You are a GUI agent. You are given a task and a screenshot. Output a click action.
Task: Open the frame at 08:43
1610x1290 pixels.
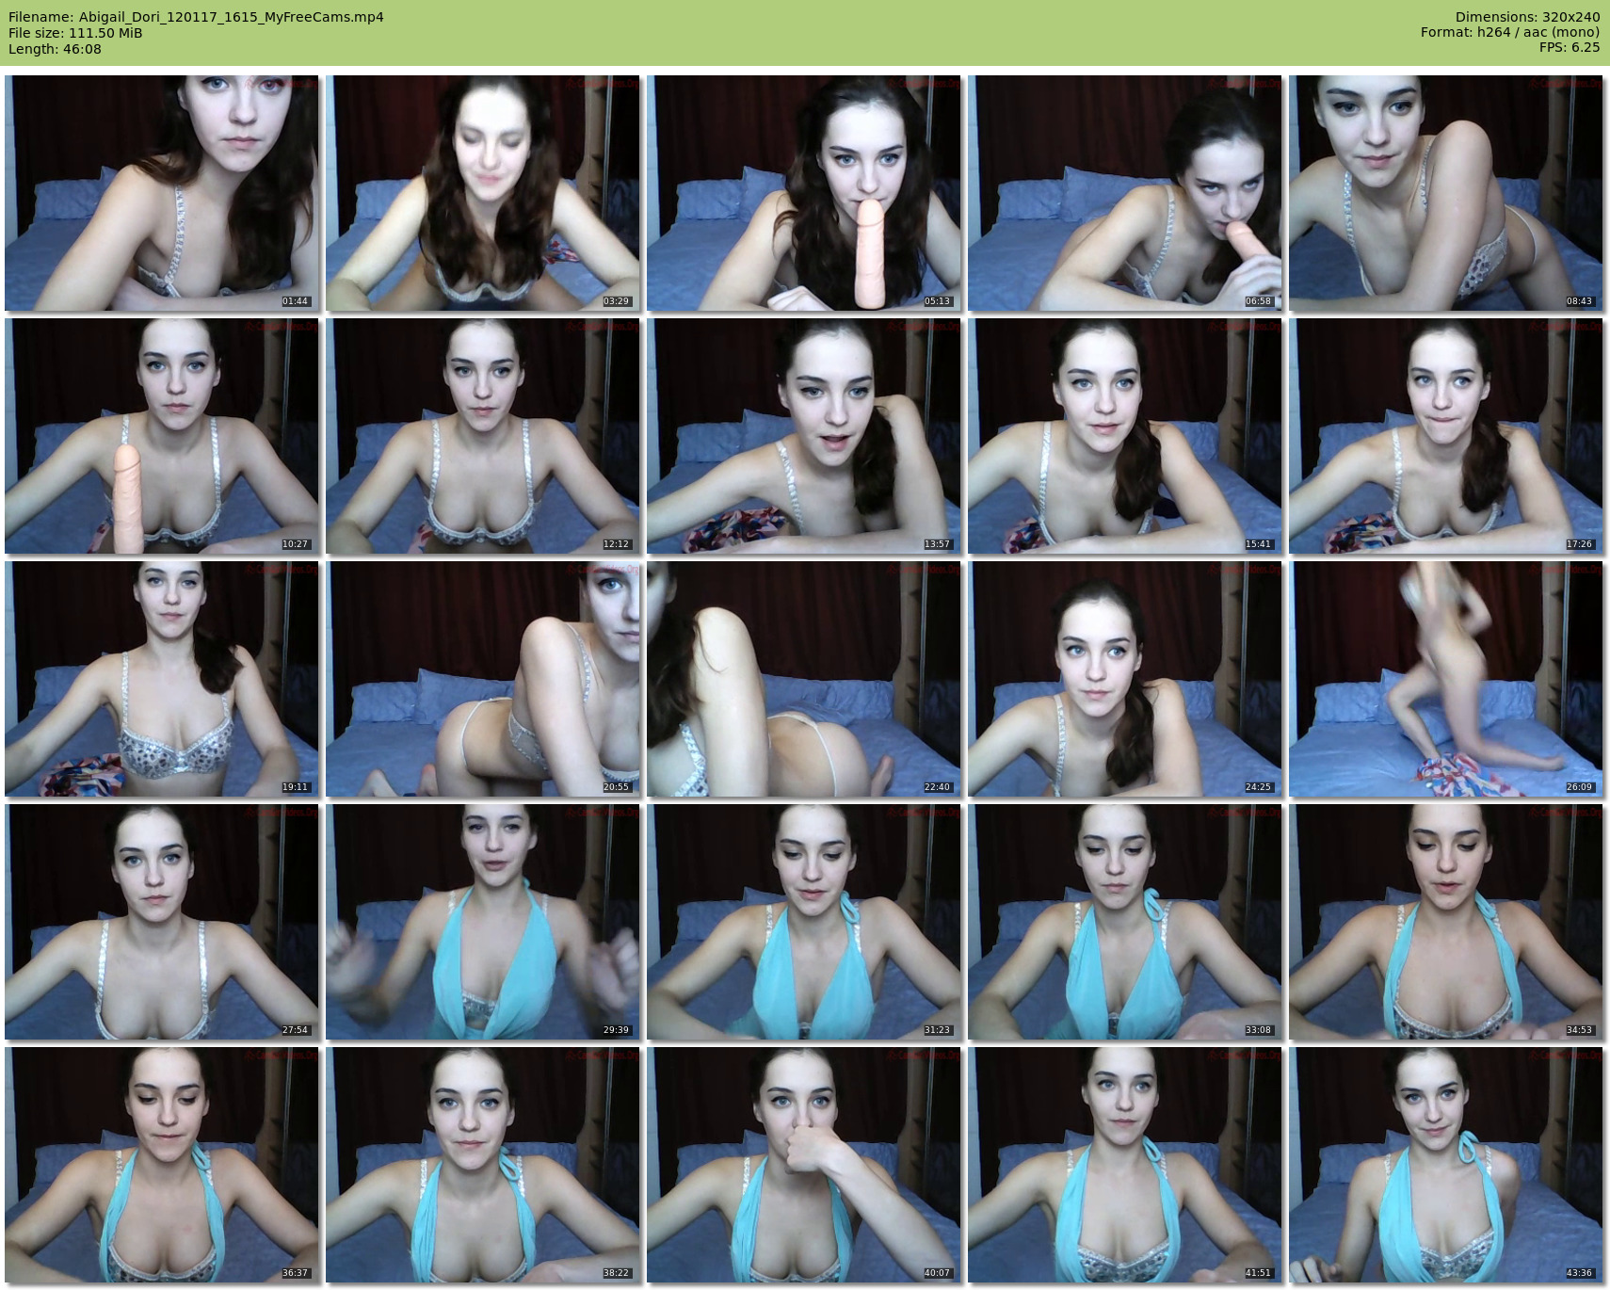1445,193
